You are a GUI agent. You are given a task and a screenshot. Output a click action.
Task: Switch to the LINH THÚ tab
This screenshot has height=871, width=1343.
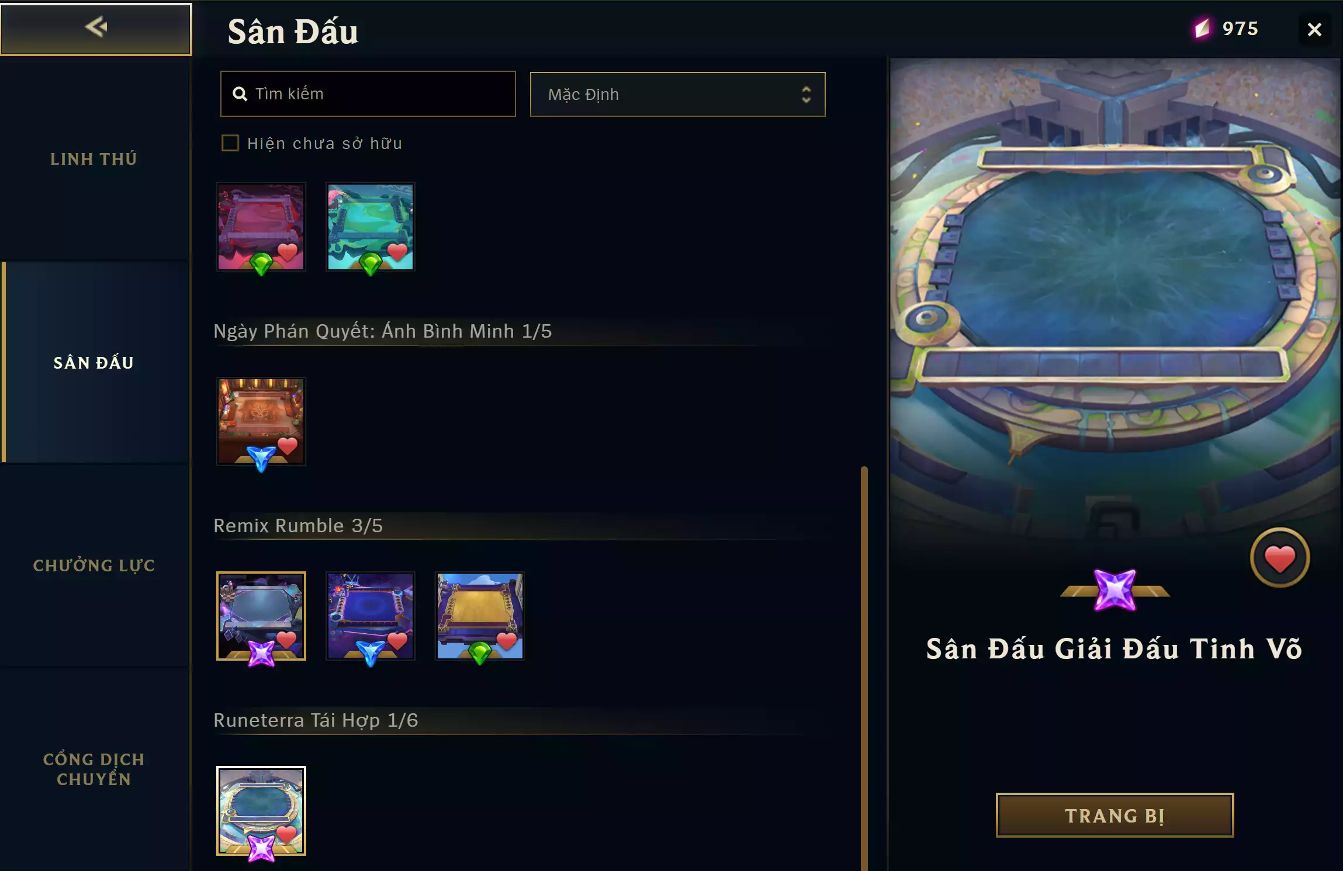[x=94, y=158]
